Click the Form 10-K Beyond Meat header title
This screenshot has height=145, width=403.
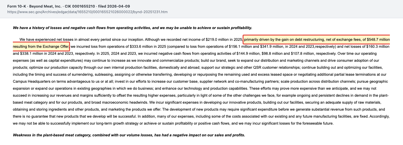coord(69,6)
